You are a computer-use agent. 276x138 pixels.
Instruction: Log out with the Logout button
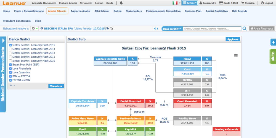[x=267, y=3]
